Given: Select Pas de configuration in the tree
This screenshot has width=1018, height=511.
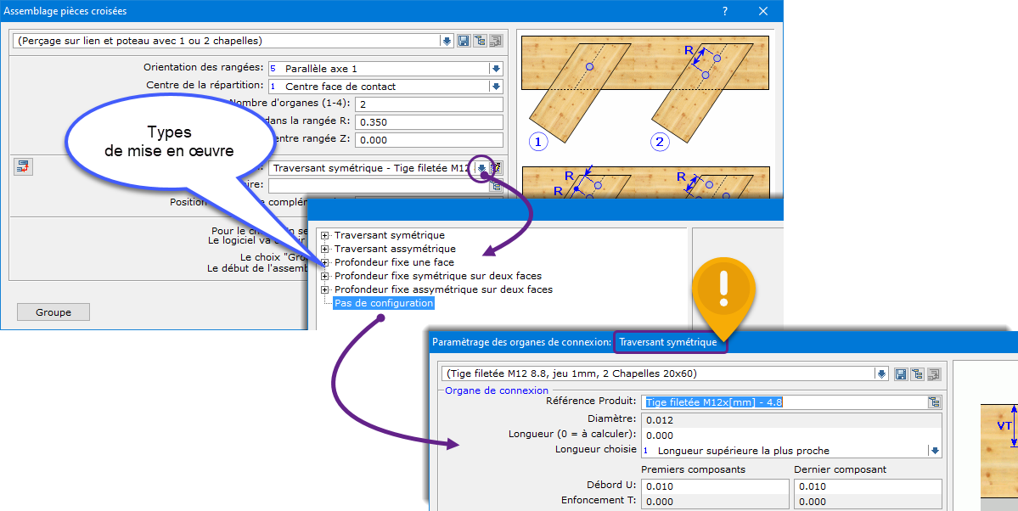Looking at the screenshot, I should 384,303.
